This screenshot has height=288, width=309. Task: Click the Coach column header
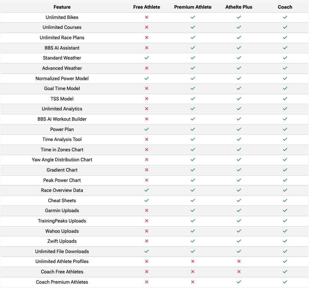tap(285, 7)
